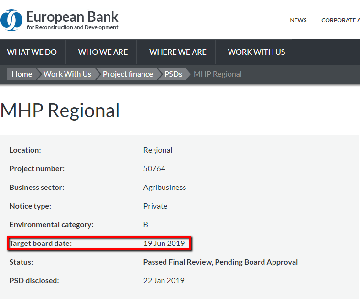The height and width of the screenshot is (299, 360).
Task: Open the WORK WITH US menu
Action: tap(256, 52)
